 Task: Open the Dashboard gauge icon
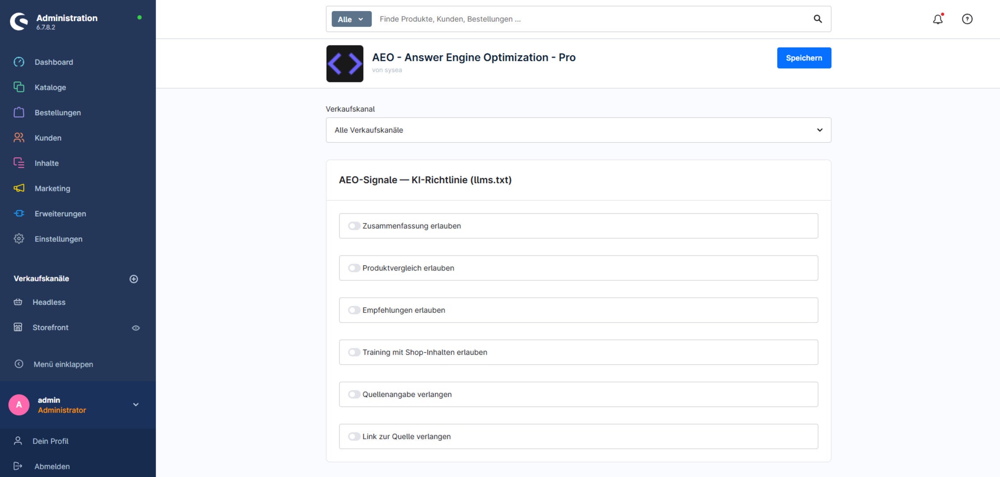click(x=19, y=62)
